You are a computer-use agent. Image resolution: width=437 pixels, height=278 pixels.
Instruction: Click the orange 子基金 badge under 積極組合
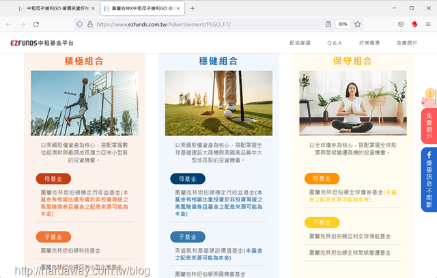(53, 237)
